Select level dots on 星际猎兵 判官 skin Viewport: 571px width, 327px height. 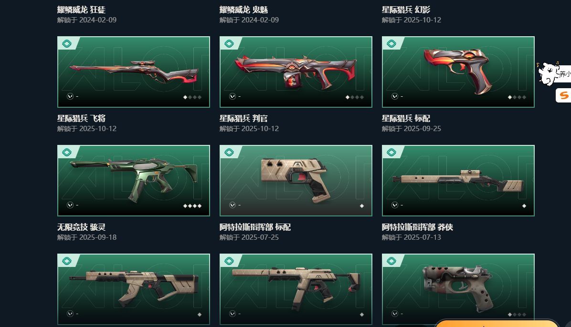click(355, 97)
